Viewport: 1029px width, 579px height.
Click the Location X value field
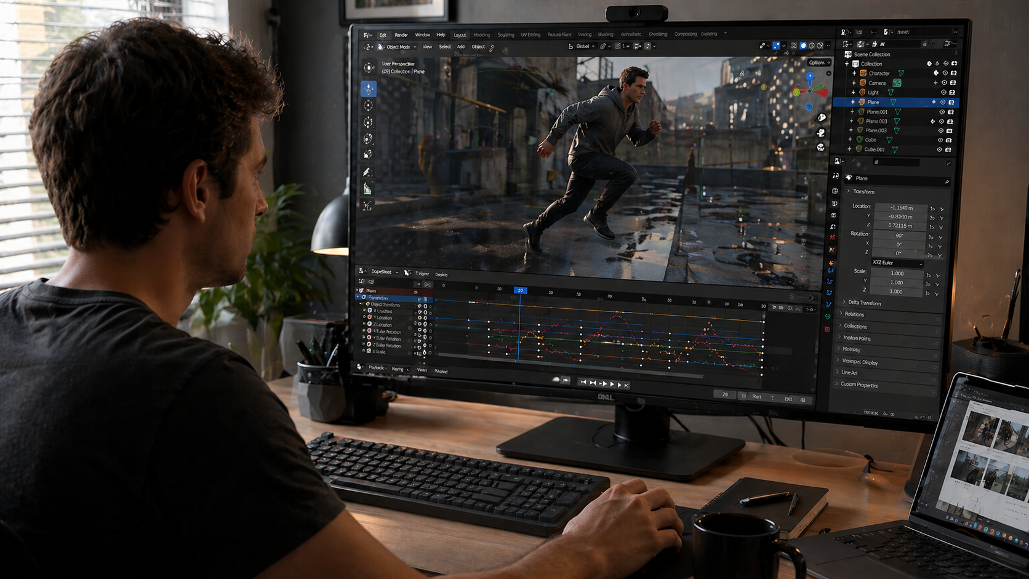[900, 208]
